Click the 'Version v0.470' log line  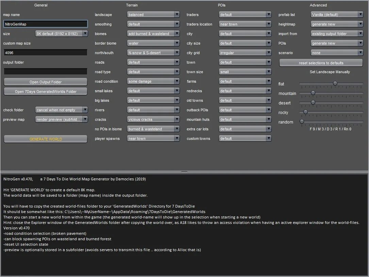16,228
